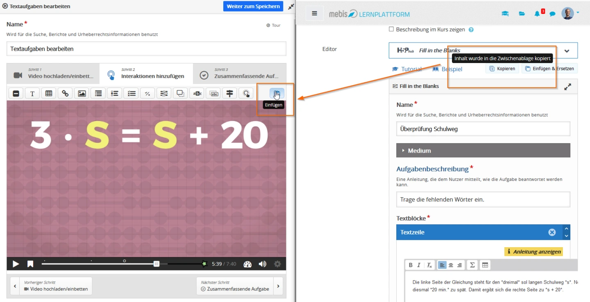Click Weiter zum Speichern button

(x=253, y=6)
